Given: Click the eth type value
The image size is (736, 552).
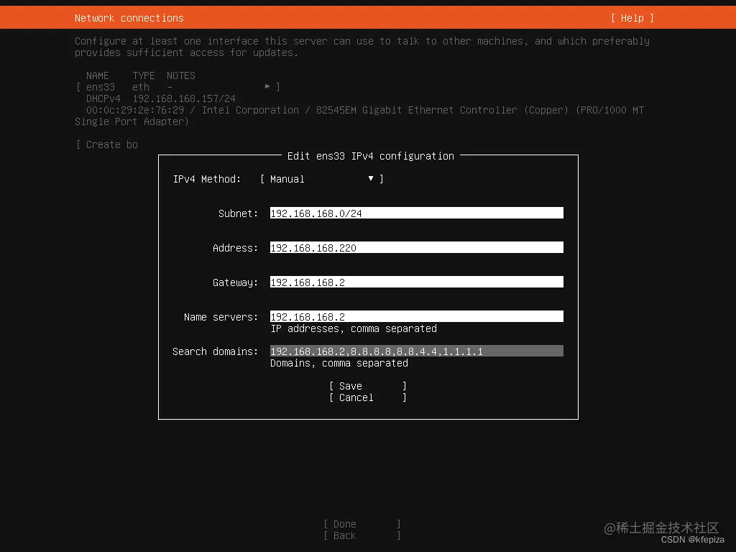Looking at the screenshot, I should click(141, 87).
